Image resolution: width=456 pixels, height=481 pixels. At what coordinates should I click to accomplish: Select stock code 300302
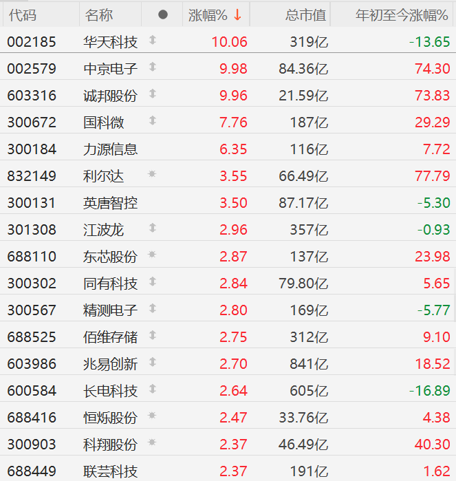tap(32, 284)
